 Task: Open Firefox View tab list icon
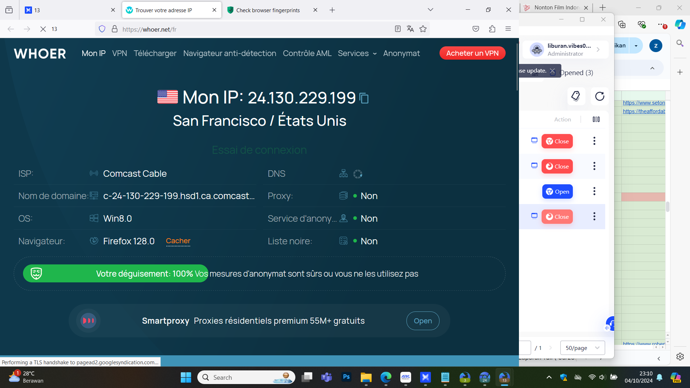click(9, 10)
